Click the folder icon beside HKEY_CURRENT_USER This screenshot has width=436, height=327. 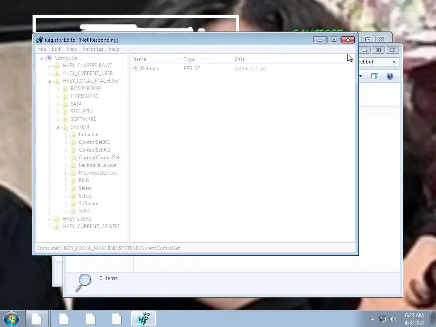point(57,73)
